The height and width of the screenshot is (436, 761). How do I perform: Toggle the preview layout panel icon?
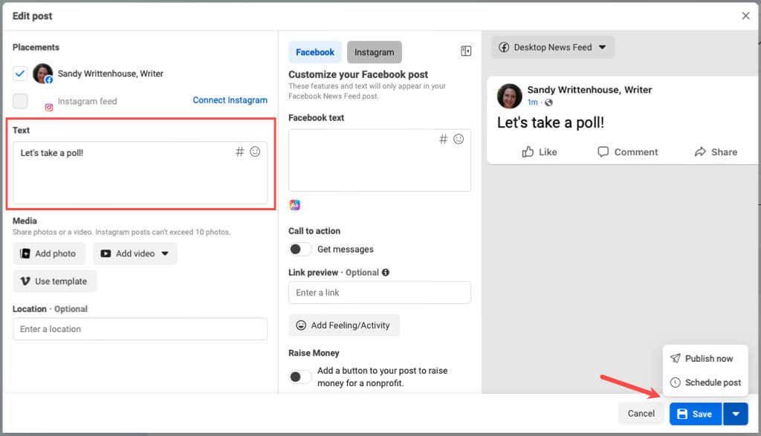pos(466,51)
